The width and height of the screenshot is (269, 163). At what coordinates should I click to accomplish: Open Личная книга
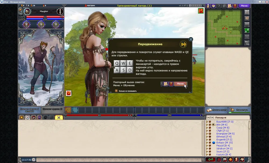[x=217, y=110]
